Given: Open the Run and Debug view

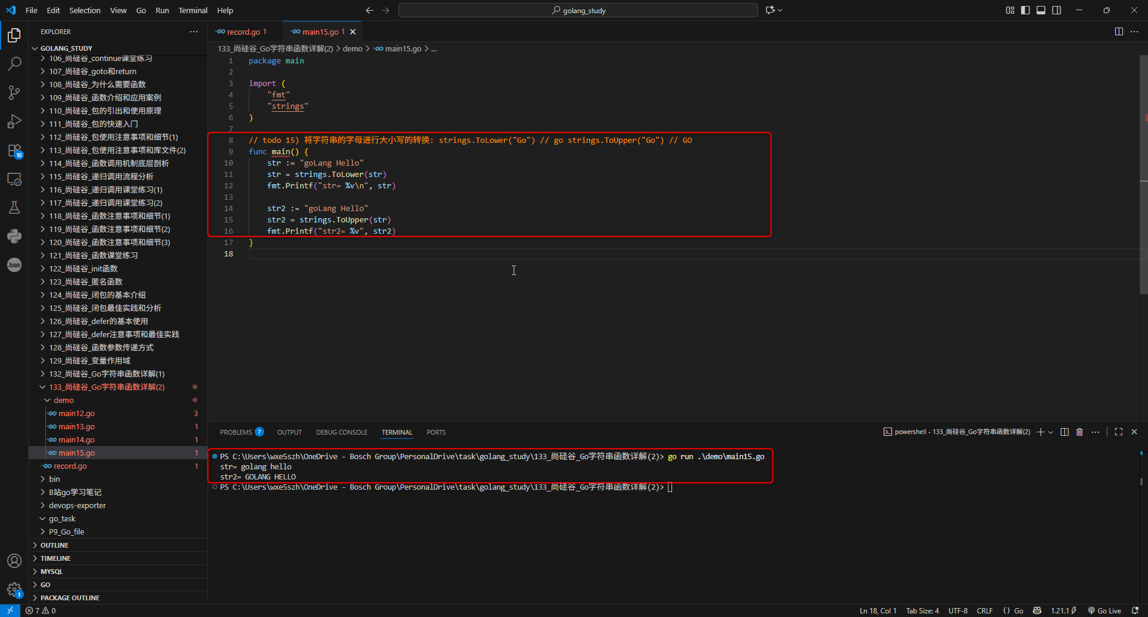Looking at the screenshot, I should coord(14,121).
